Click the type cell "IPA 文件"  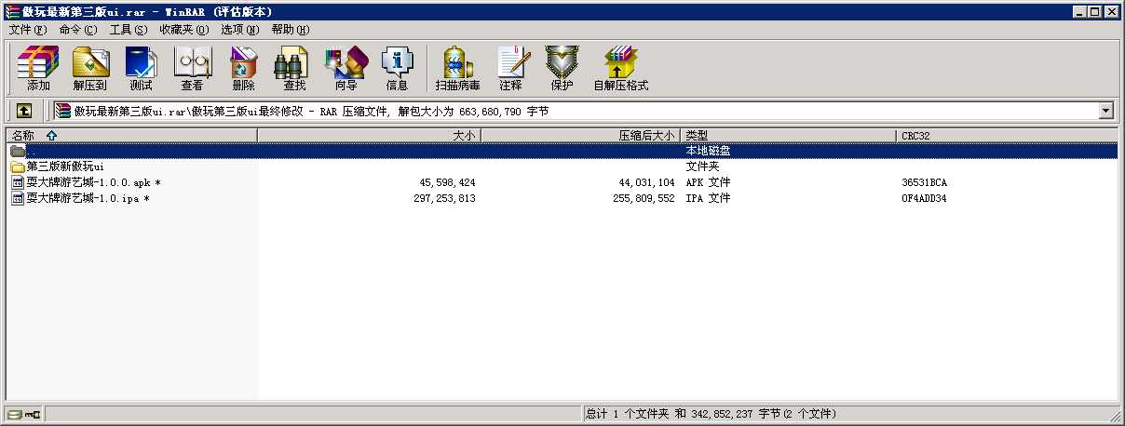708,198
